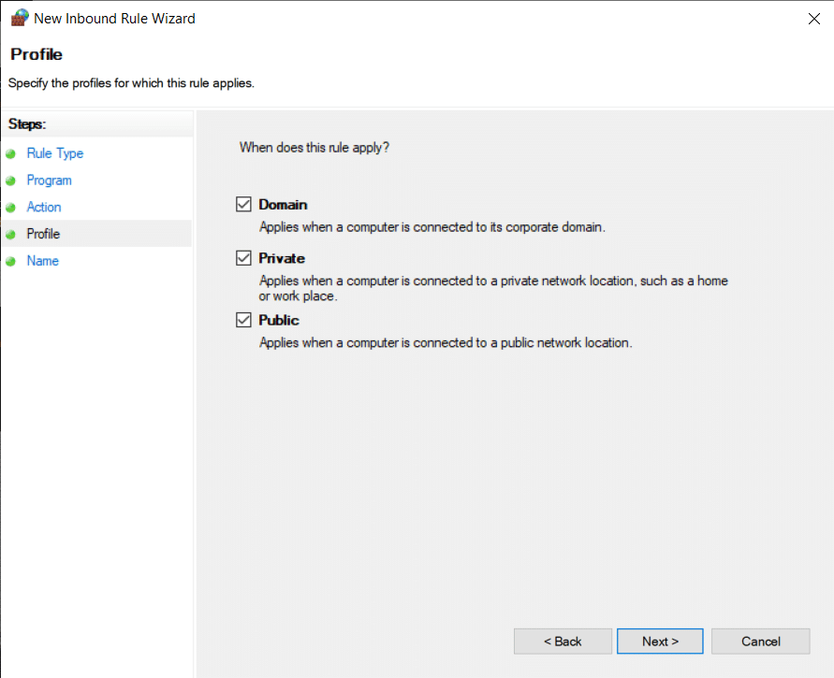The width and height of the screenshot is (834, 678).
Task: Click the green bullet beside Rule Type
Action: 10,153
